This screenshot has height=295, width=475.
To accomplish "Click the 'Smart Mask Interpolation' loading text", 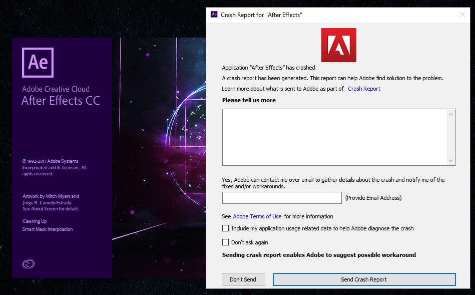I will (x=48, y=229).
